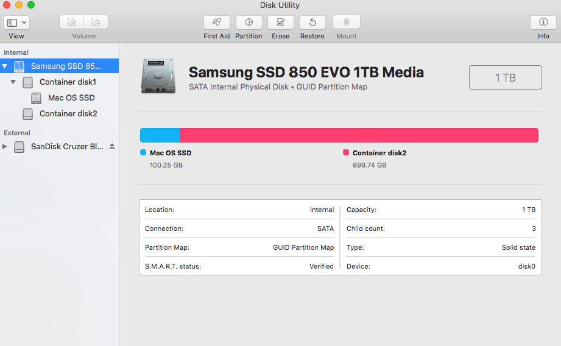This screenshot has width=561, height=346.
Task: Click the Connection value SATA
Action: coord(325,228)
